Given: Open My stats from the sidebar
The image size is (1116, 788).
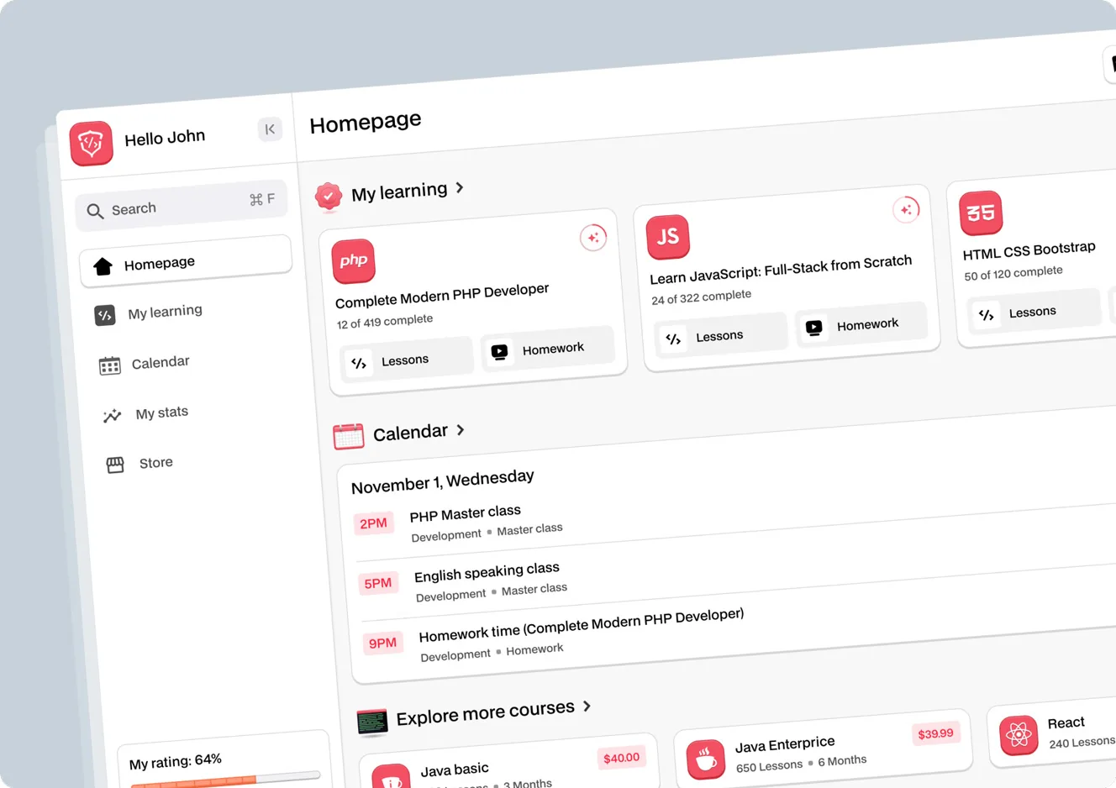Looking at the screenshot, I should click(161, 412).
